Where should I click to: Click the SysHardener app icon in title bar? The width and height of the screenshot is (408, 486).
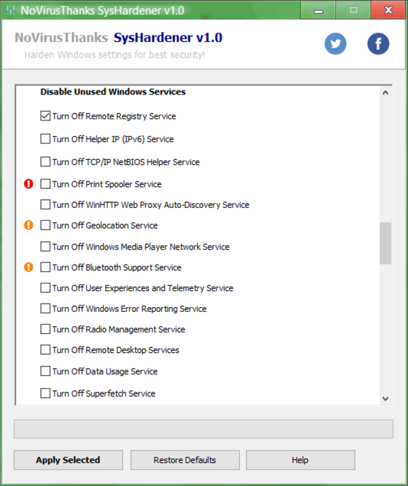tap(11, 10)
